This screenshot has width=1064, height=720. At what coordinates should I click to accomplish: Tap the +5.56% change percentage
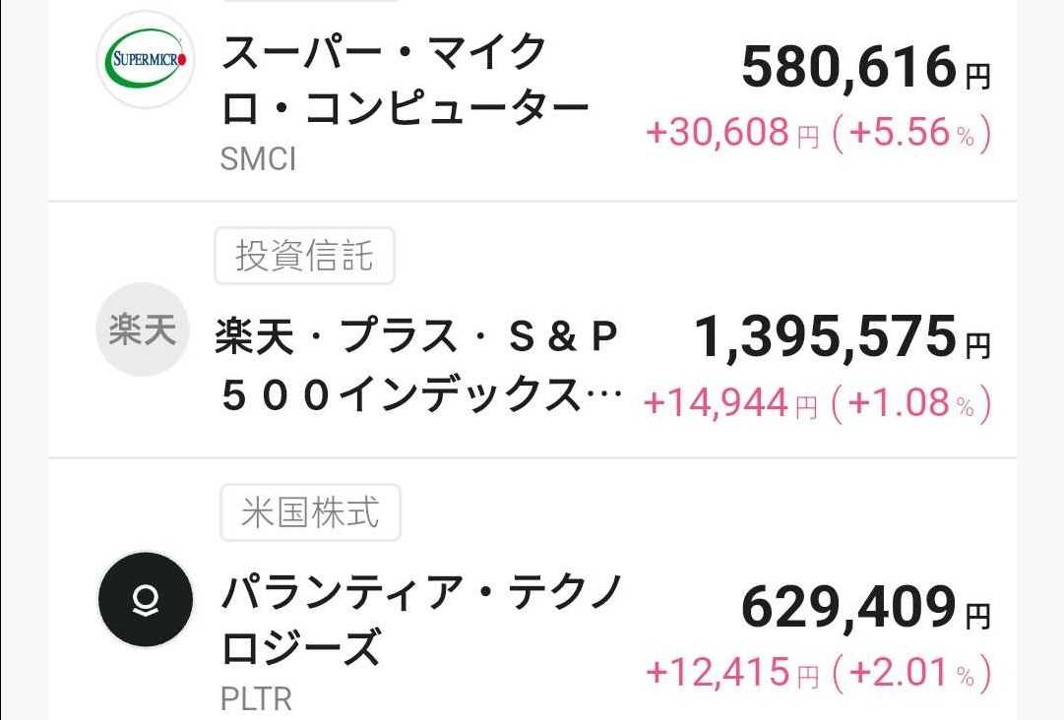911,132
